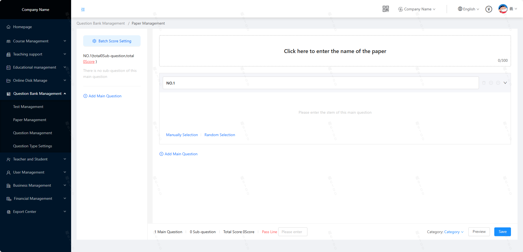
Task: Delete main question NO.1 with trash icon
Action: pos(484,83)
